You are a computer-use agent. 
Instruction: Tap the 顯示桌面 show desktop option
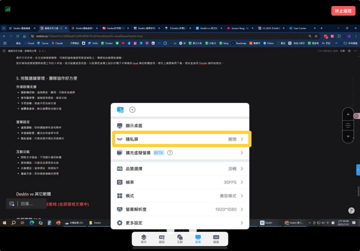[180, 126]
